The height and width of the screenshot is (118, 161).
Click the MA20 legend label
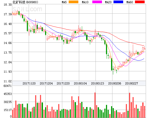108,2
